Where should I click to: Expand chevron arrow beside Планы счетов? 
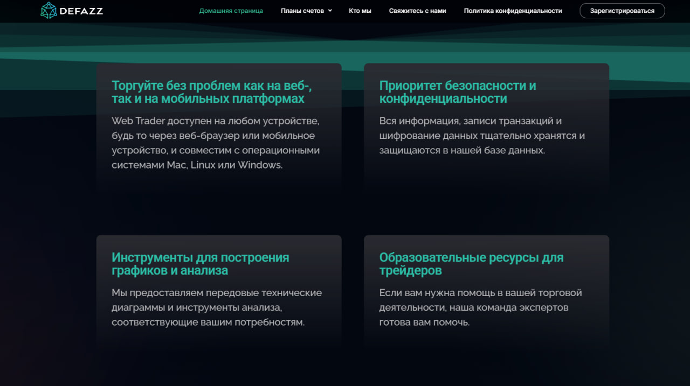pyautogui.click(x=330, y=11)
